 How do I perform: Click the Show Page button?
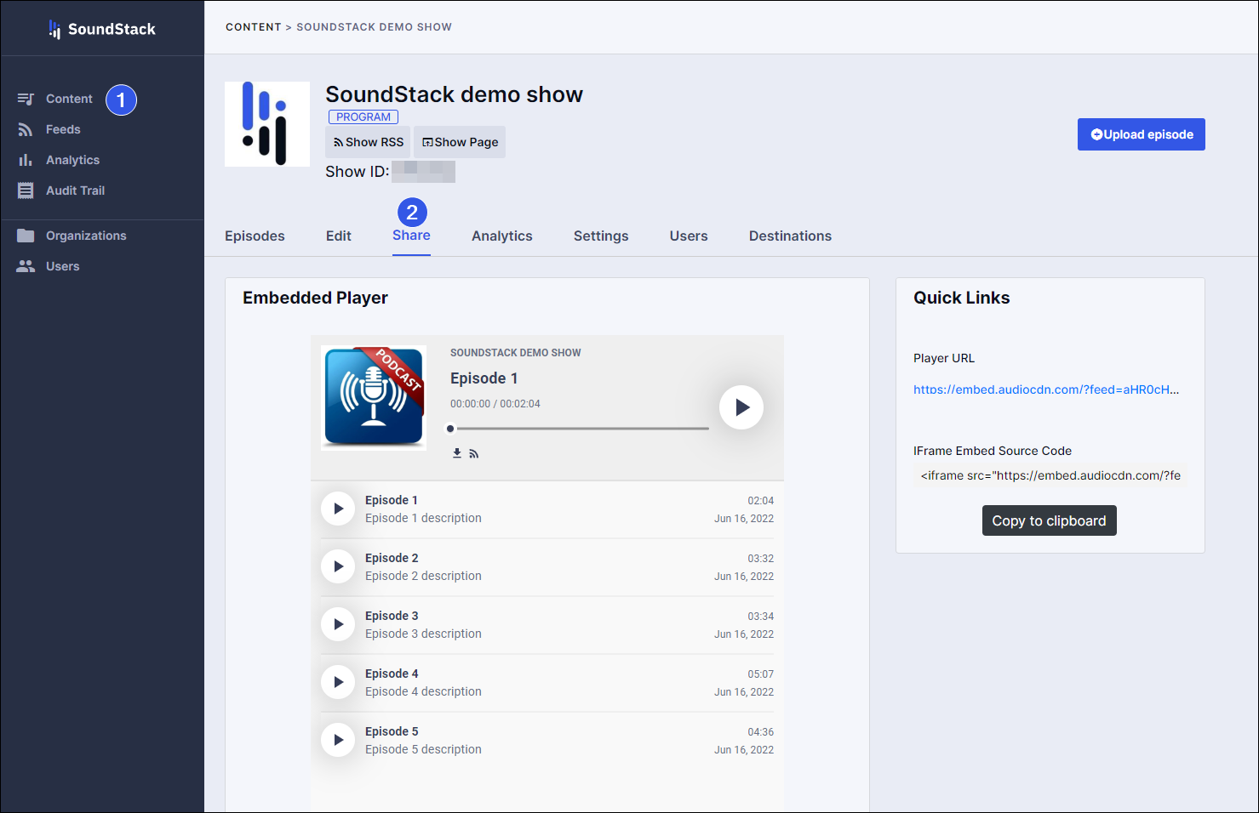pos(460,142)
